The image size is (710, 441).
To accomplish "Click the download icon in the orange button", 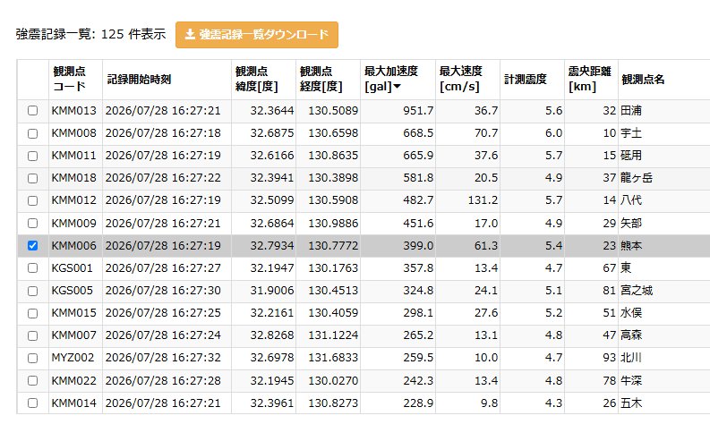I will [190, 34].
